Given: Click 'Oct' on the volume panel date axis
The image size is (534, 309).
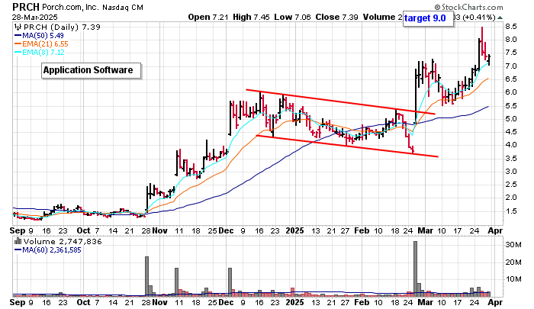Looking at the screenshot, I should point(83,302).
